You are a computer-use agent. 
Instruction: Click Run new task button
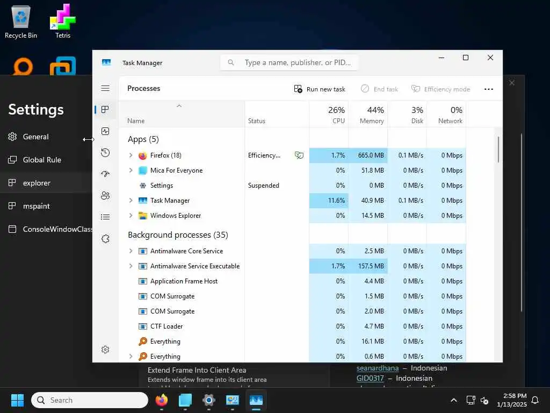pyautogui.click(x=320, y=89)
